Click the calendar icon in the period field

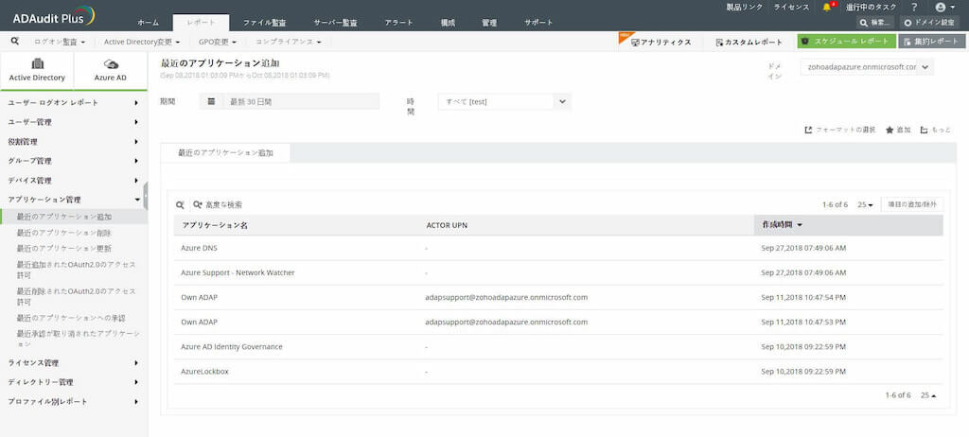click(x=211, y=101)
